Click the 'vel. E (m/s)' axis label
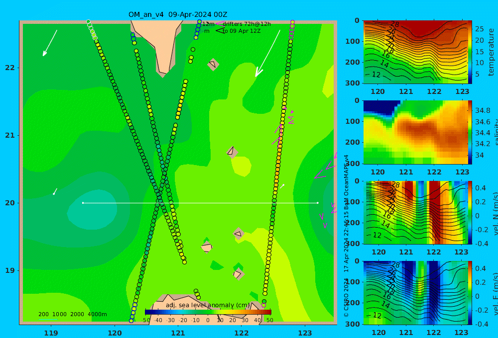 pyautogui.click(x=495, y=294)
